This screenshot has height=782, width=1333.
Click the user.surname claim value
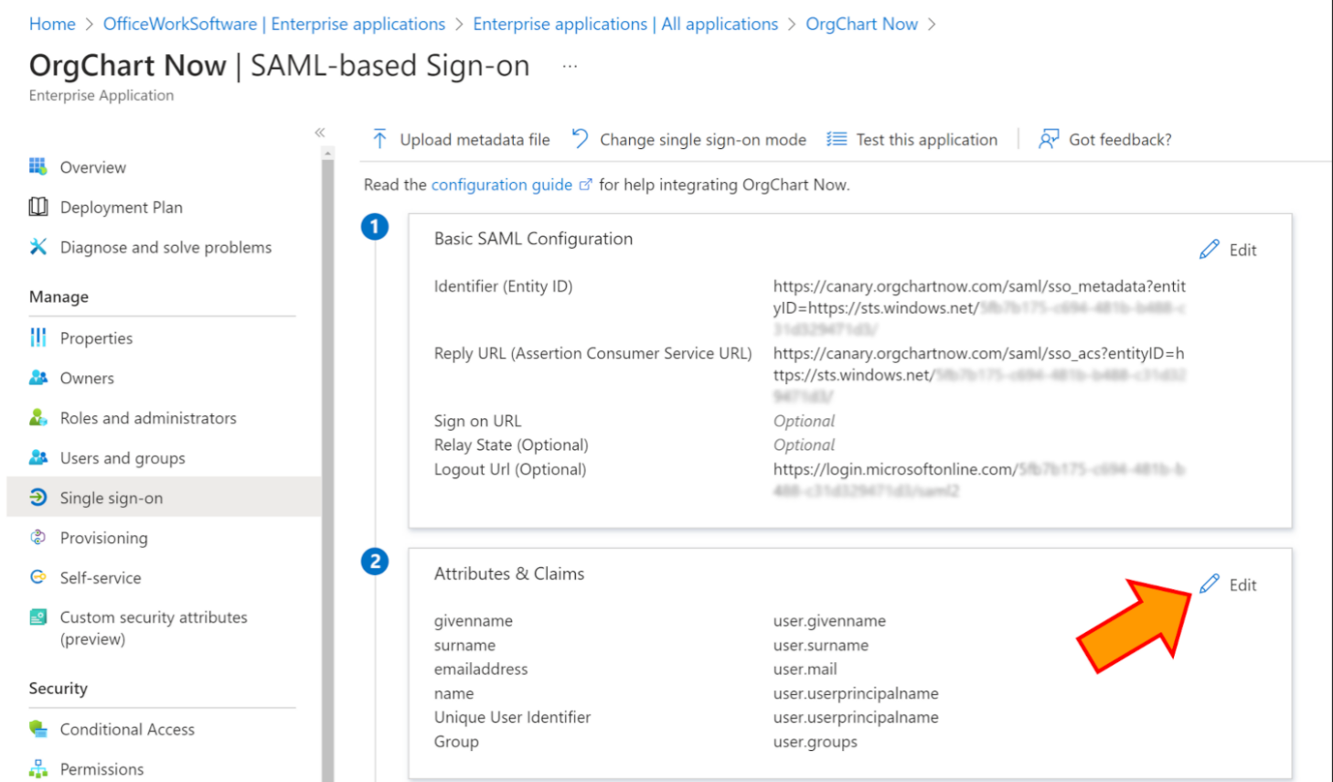(821, 645)
